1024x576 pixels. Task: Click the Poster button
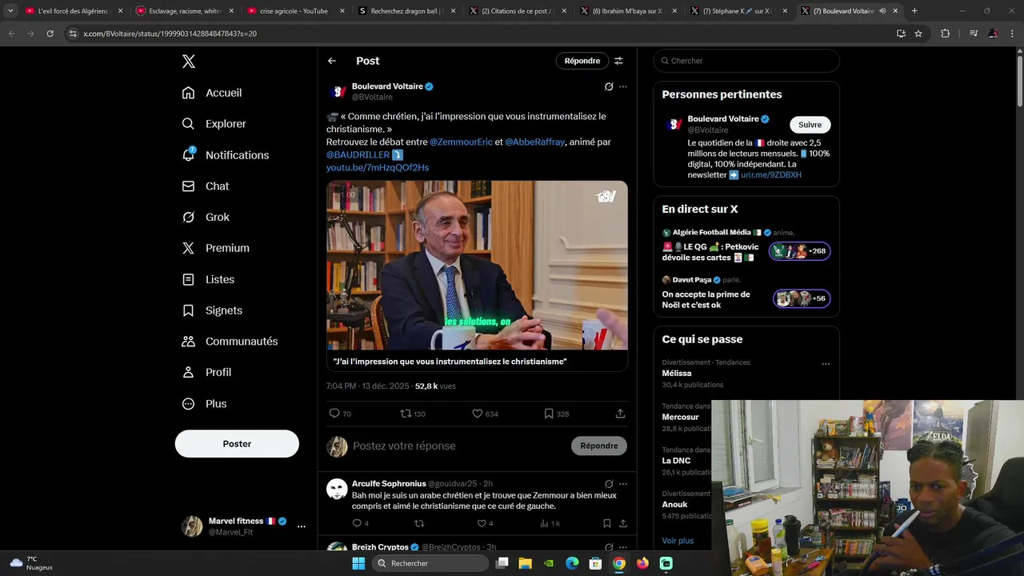pyautogui.click(x=237, y=444)
